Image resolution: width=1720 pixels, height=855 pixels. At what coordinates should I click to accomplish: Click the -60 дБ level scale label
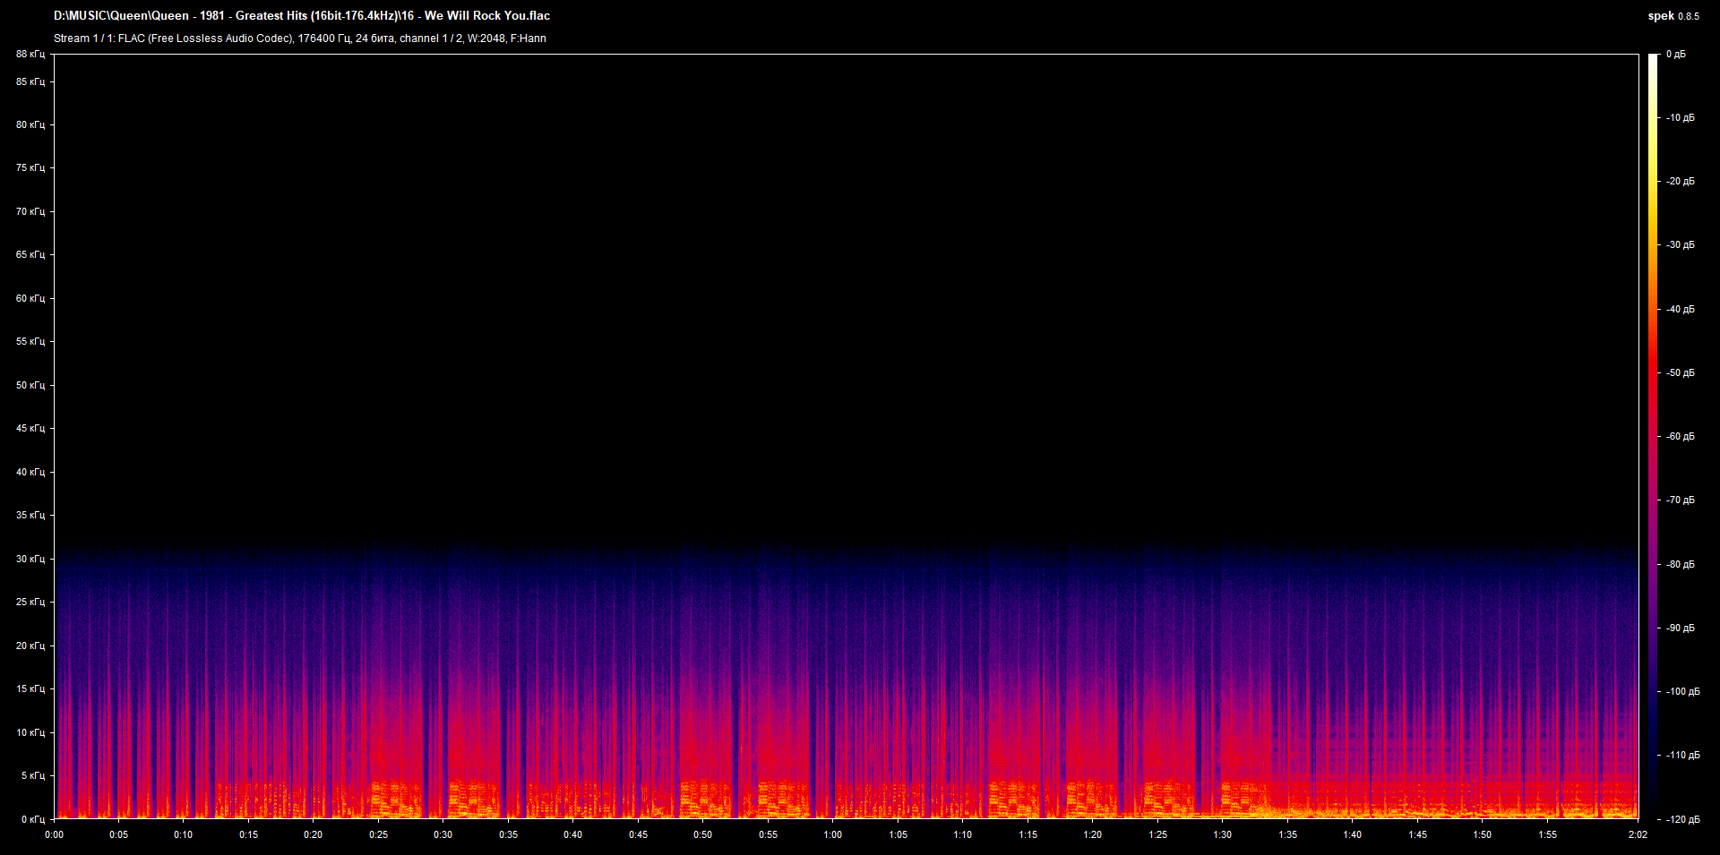[1681, 436]
